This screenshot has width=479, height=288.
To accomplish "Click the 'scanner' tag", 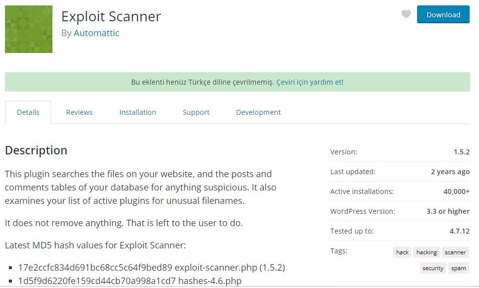I will click(x=455, y=252).
